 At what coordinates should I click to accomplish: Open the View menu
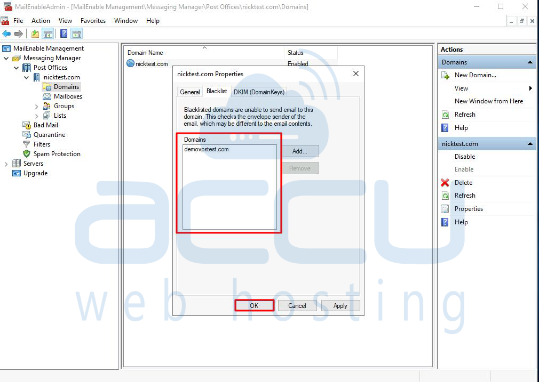click(x=65, y=21)
